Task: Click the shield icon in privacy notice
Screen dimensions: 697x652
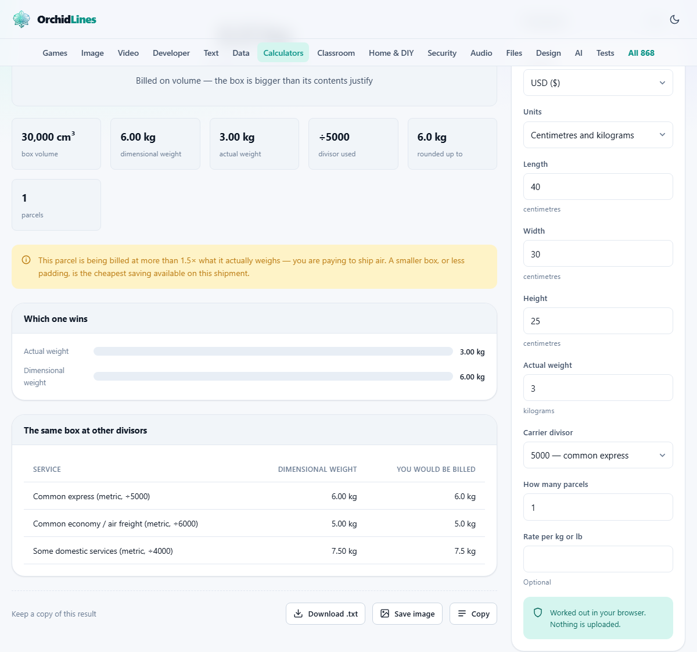Action: click(538, 612)
